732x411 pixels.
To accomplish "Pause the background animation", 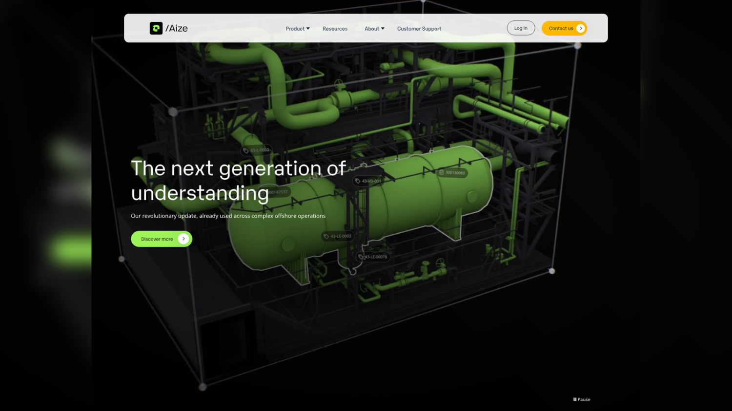I will pyautogui.click(x=582, y=399).
